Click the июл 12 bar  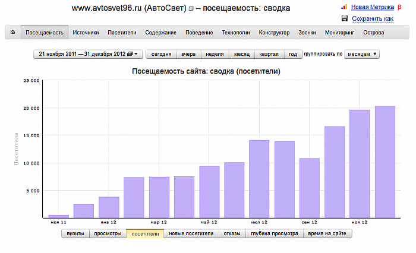[259, 179]
